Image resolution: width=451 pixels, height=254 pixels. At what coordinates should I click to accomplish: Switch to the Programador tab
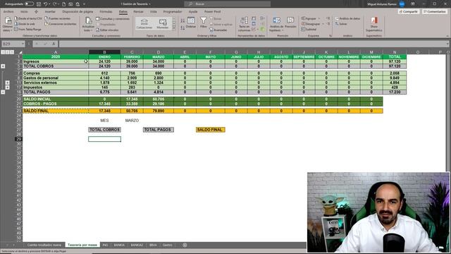point(173,11)
